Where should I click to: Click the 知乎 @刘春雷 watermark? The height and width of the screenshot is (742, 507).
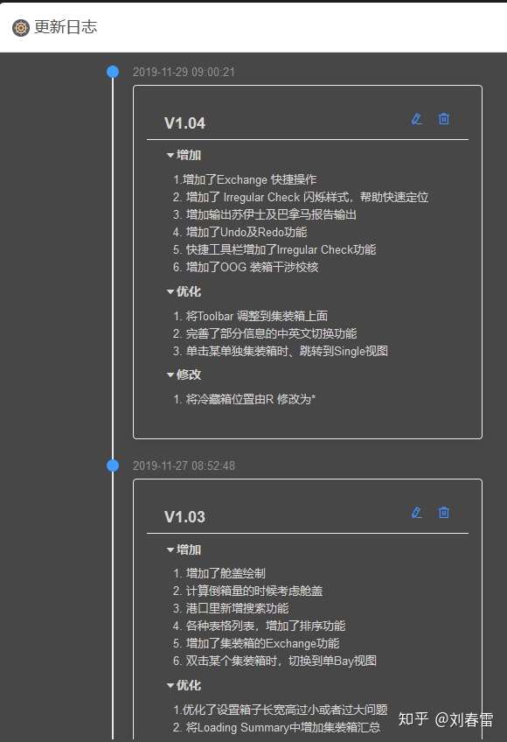[446, 719]
